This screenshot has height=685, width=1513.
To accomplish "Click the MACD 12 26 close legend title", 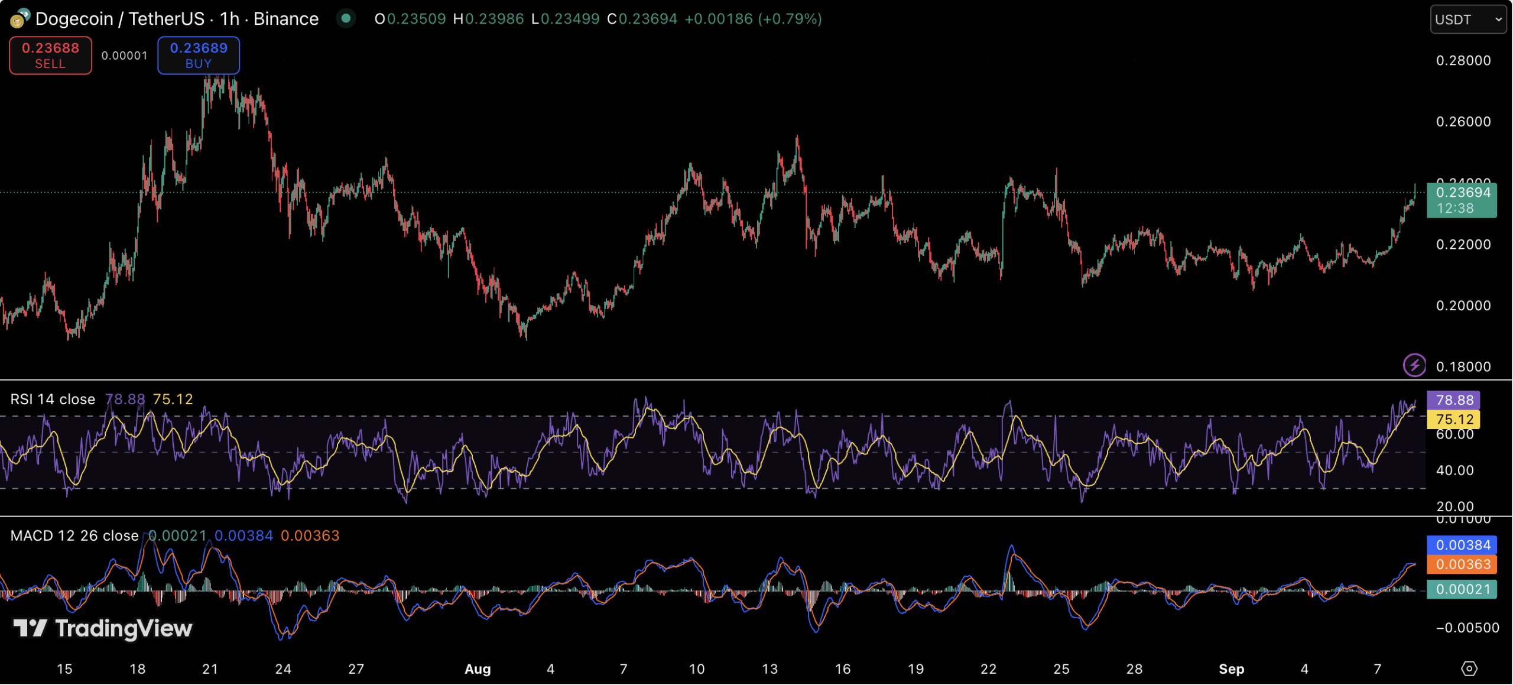I will 74,536.
